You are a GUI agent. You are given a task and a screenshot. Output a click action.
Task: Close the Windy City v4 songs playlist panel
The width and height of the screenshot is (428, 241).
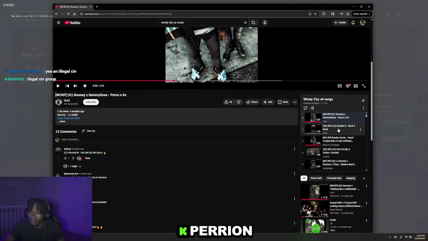pos(363,100)
